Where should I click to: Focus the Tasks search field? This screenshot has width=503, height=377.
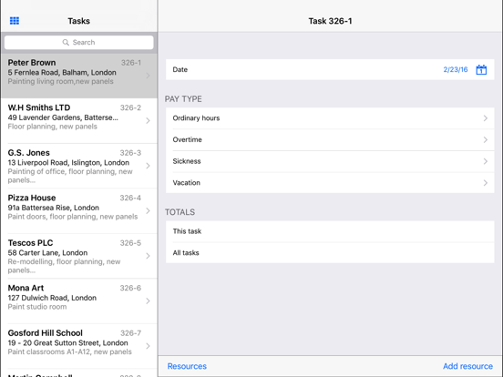pyautogui.click(x=79, y=42)
